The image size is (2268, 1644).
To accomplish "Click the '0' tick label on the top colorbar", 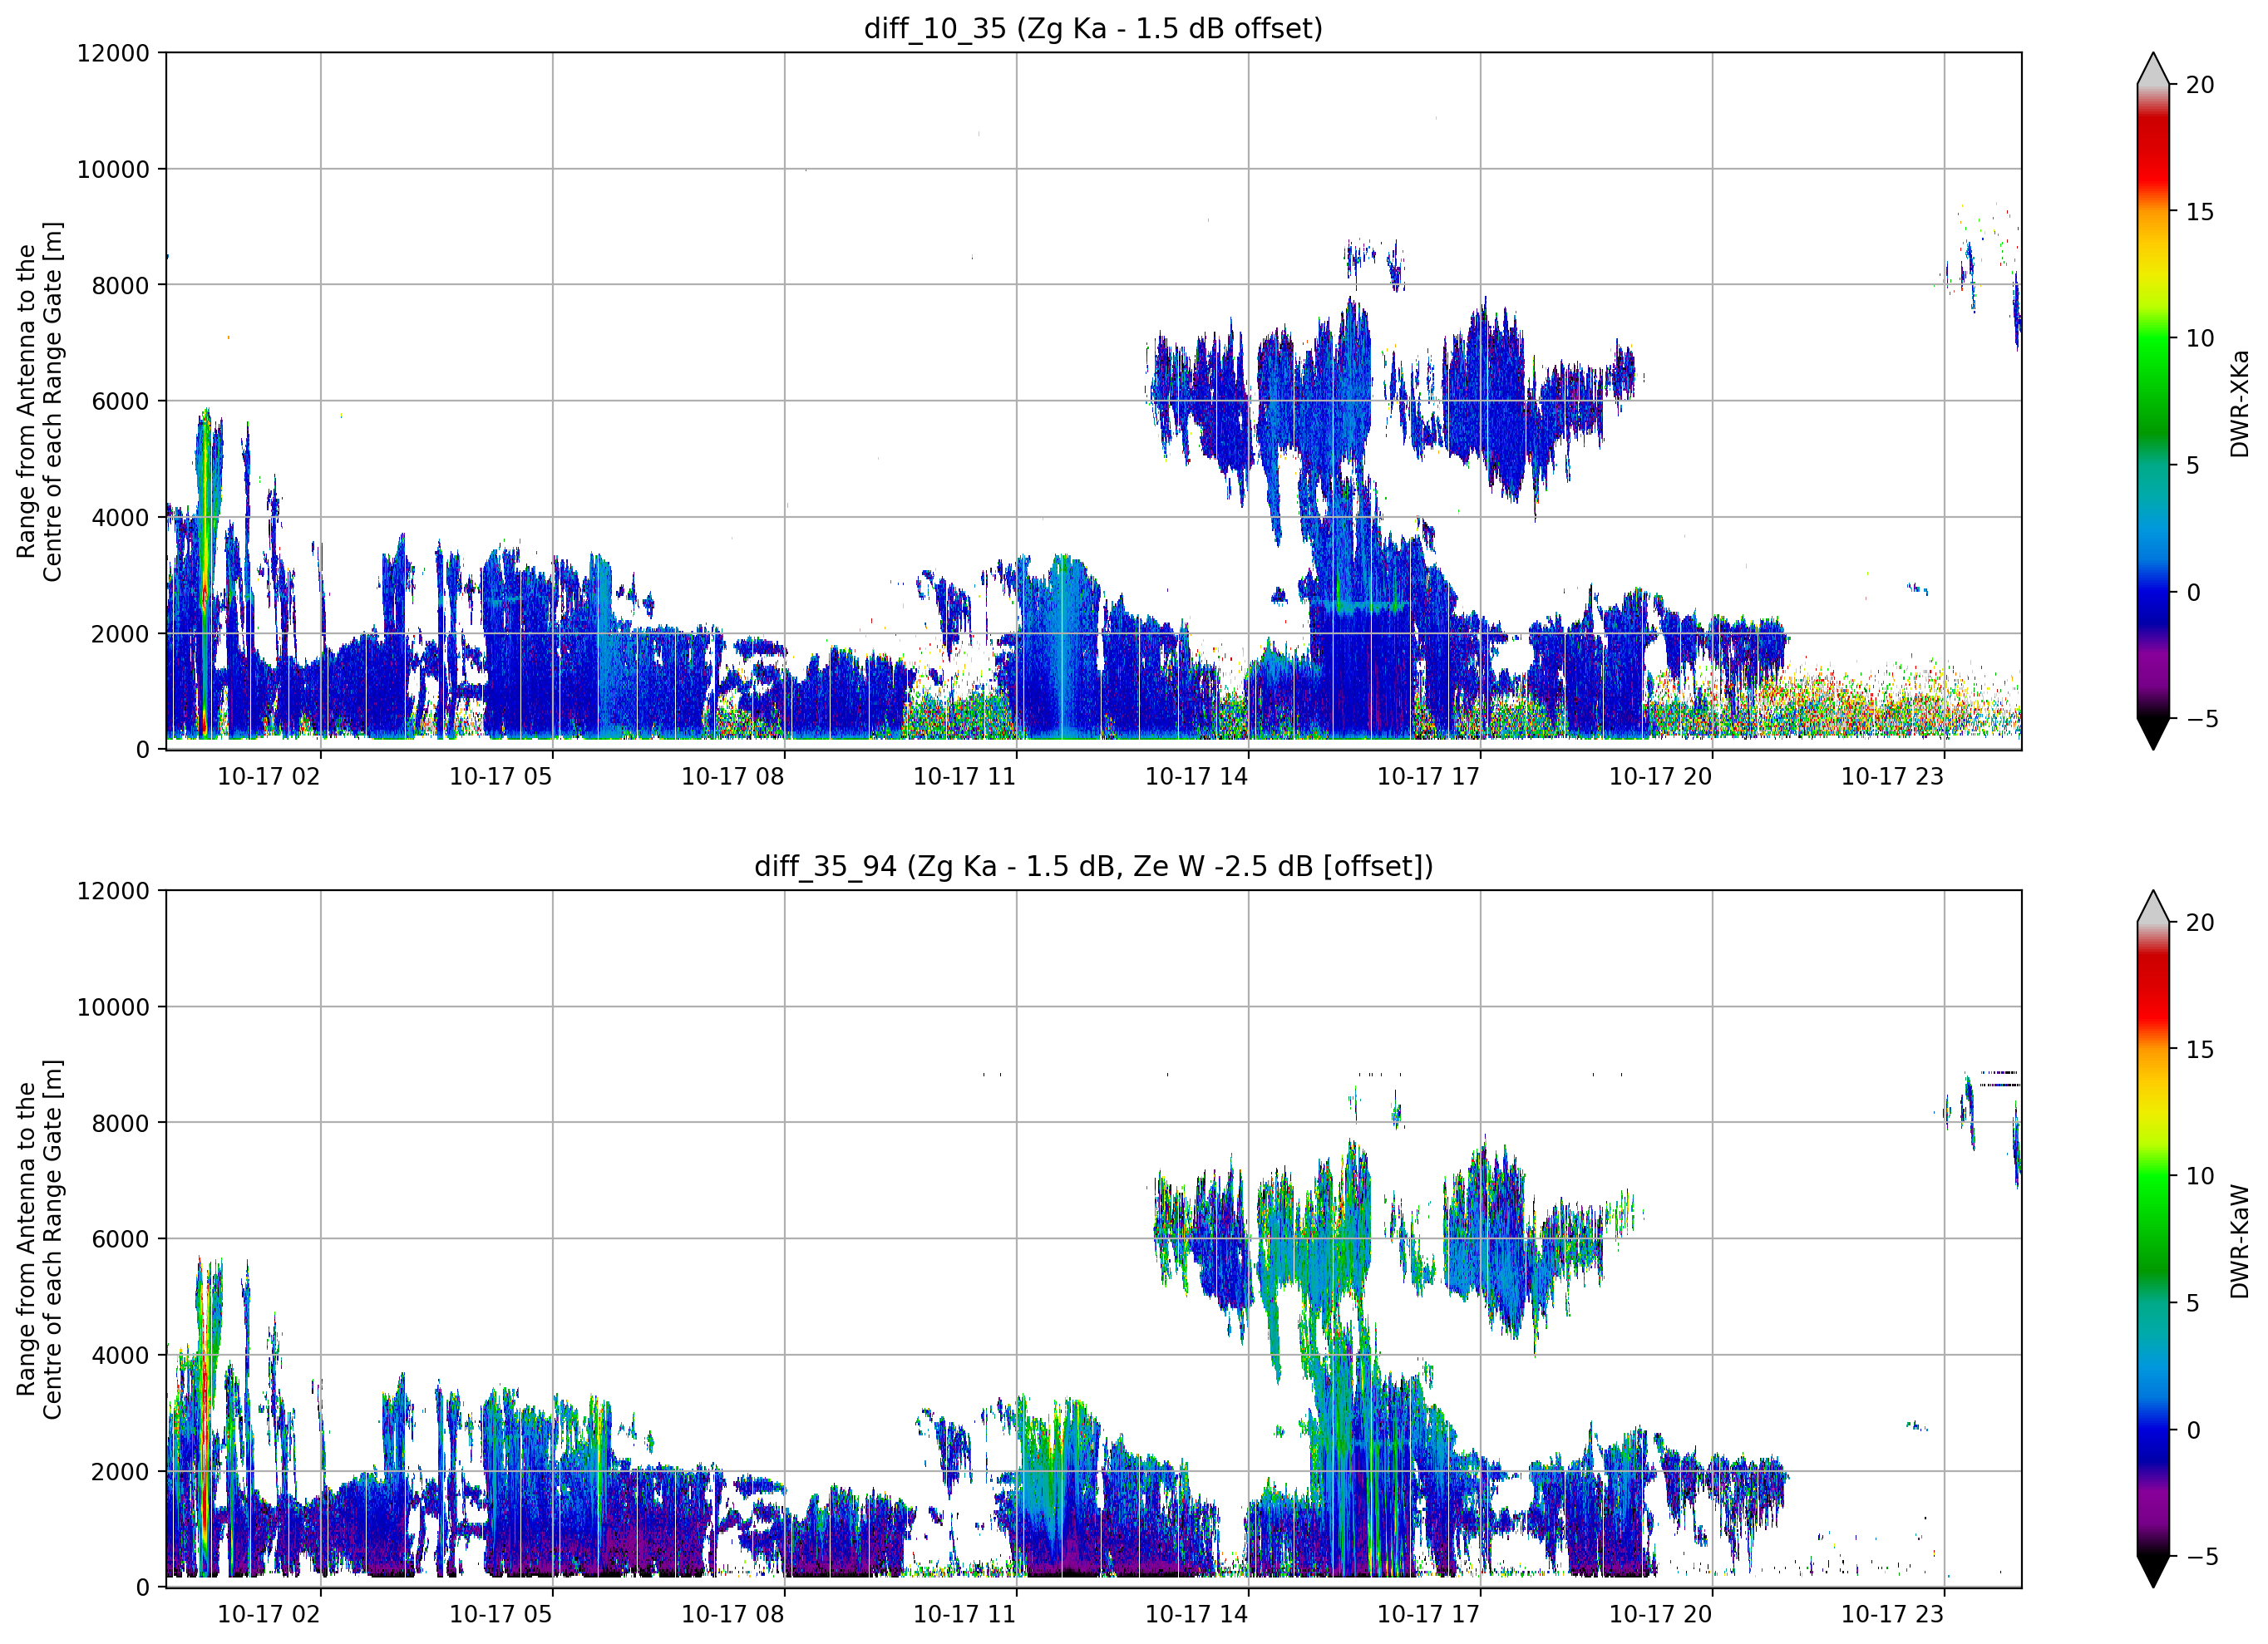I will click(x=2193, y=592).
